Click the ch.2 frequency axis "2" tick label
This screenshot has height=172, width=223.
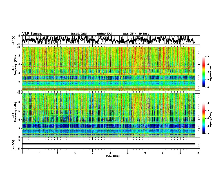[19, 128]
